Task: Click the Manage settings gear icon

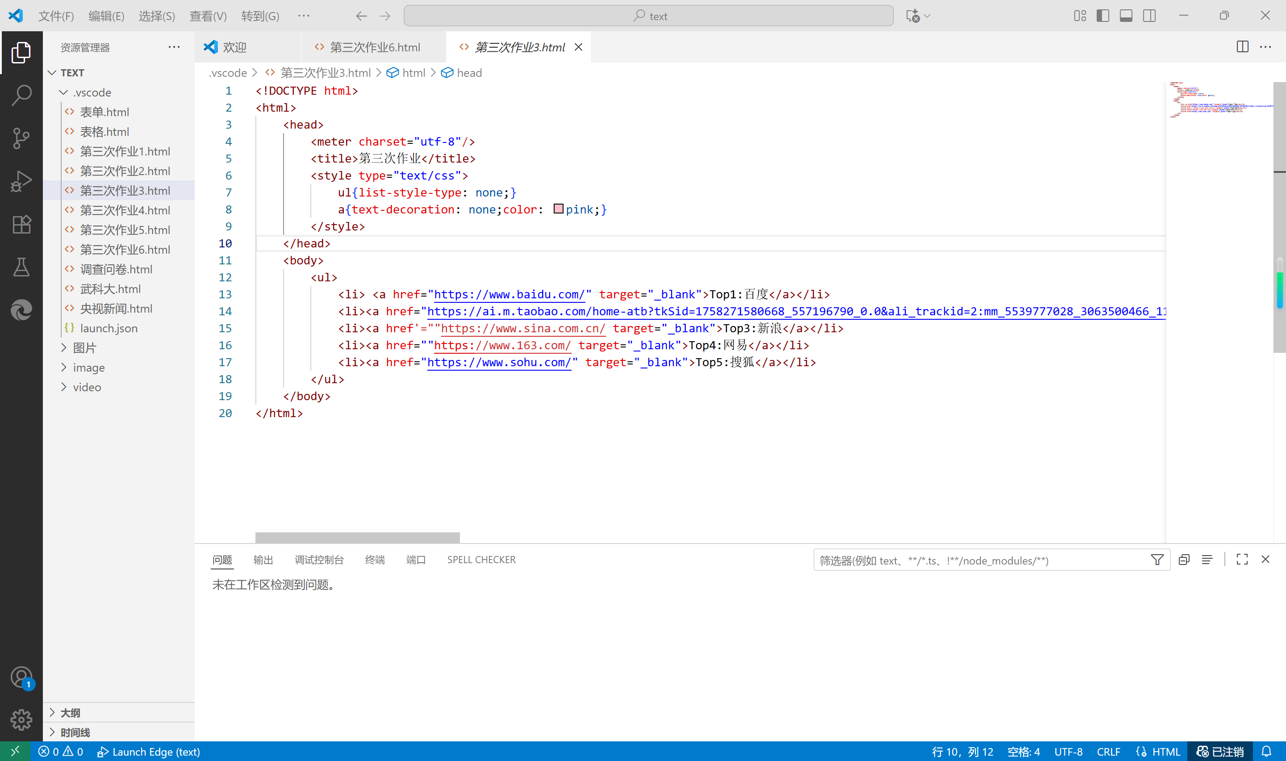Action: (x=21, y=719)
